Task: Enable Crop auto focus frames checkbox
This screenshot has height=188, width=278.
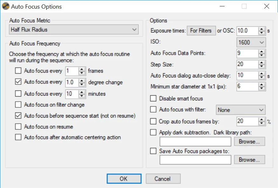Action: click(153, 121)
